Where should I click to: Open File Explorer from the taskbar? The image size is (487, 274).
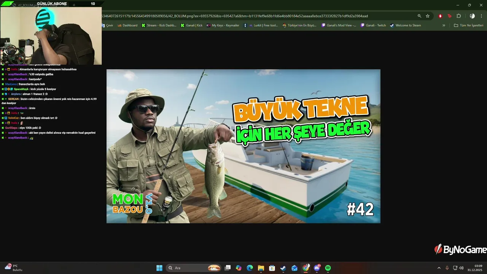261,268
